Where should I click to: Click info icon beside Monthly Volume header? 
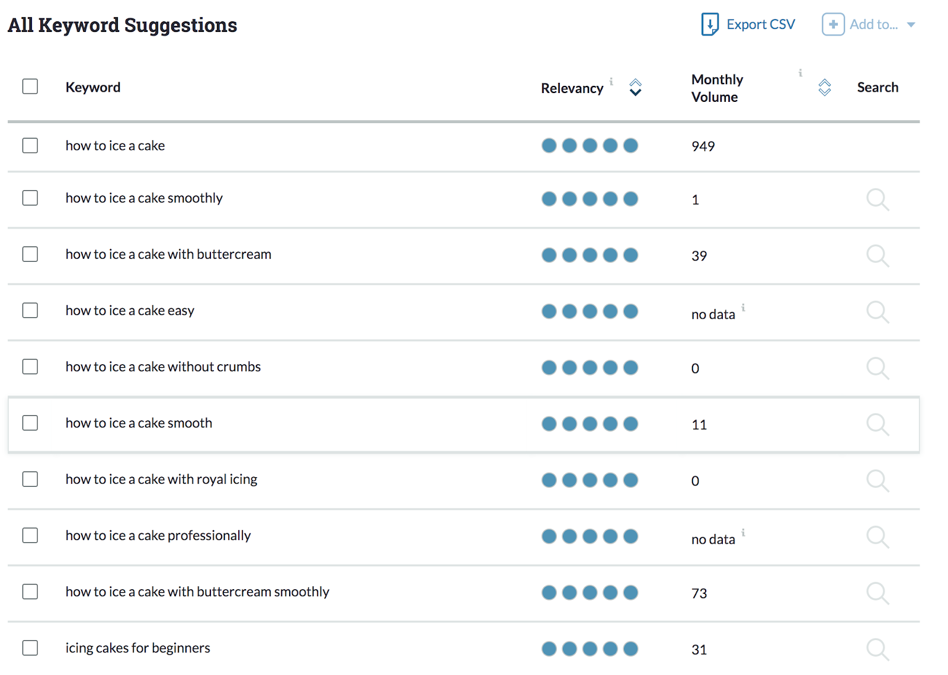(x=800, y=73)
